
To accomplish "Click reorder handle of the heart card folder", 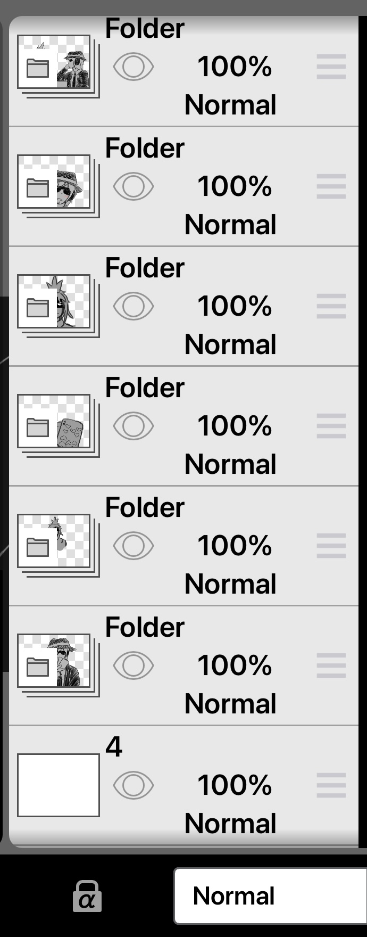I will (x=331, y=426).
